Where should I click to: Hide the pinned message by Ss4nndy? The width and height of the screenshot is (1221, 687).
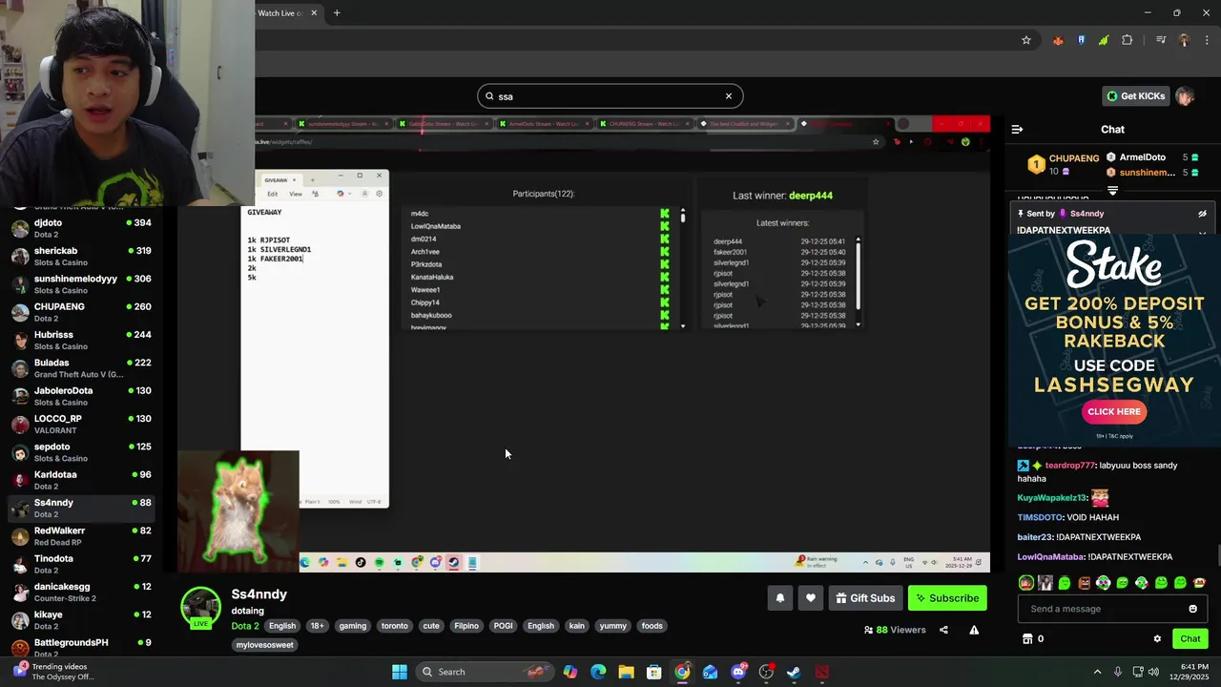(1202, 214)
